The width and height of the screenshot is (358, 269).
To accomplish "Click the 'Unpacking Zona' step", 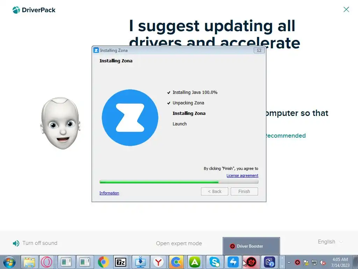I will [x=188, y=103].
